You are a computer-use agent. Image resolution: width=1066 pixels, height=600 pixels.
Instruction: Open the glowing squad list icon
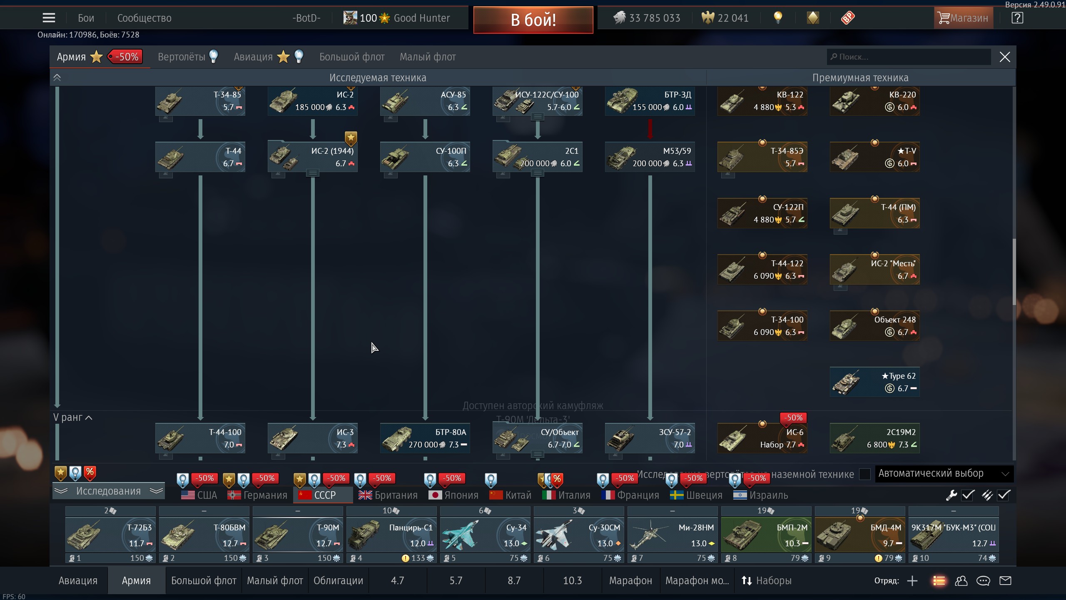click(x=939, y=581)
